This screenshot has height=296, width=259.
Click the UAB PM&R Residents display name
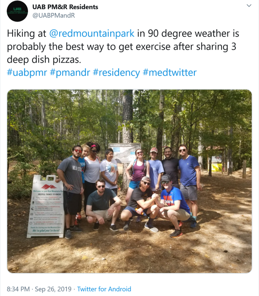point(65,7)
